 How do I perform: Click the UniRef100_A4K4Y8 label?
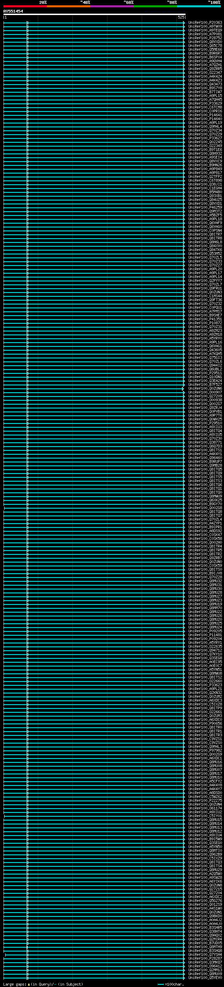point(205,785)
